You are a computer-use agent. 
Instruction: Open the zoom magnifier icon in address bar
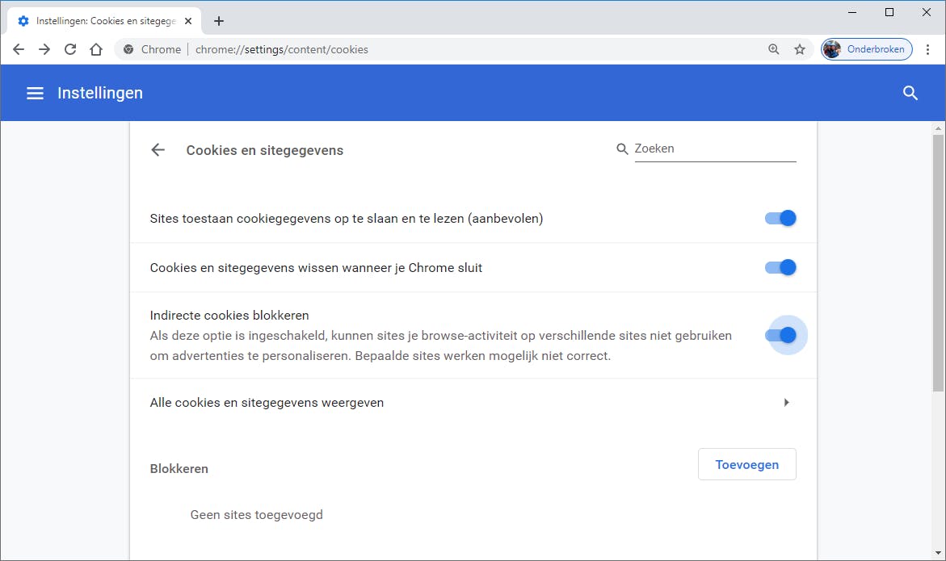pos(774,49)
